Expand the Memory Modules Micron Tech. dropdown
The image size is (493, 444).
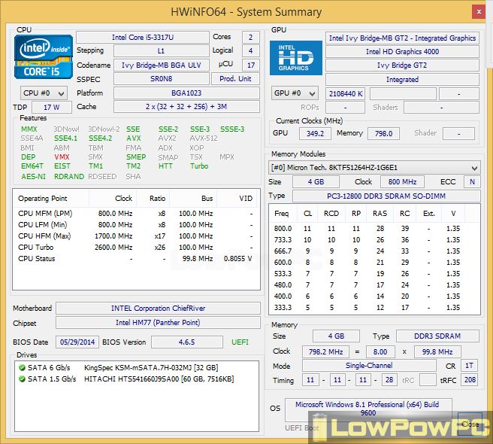tap(374, 168)
